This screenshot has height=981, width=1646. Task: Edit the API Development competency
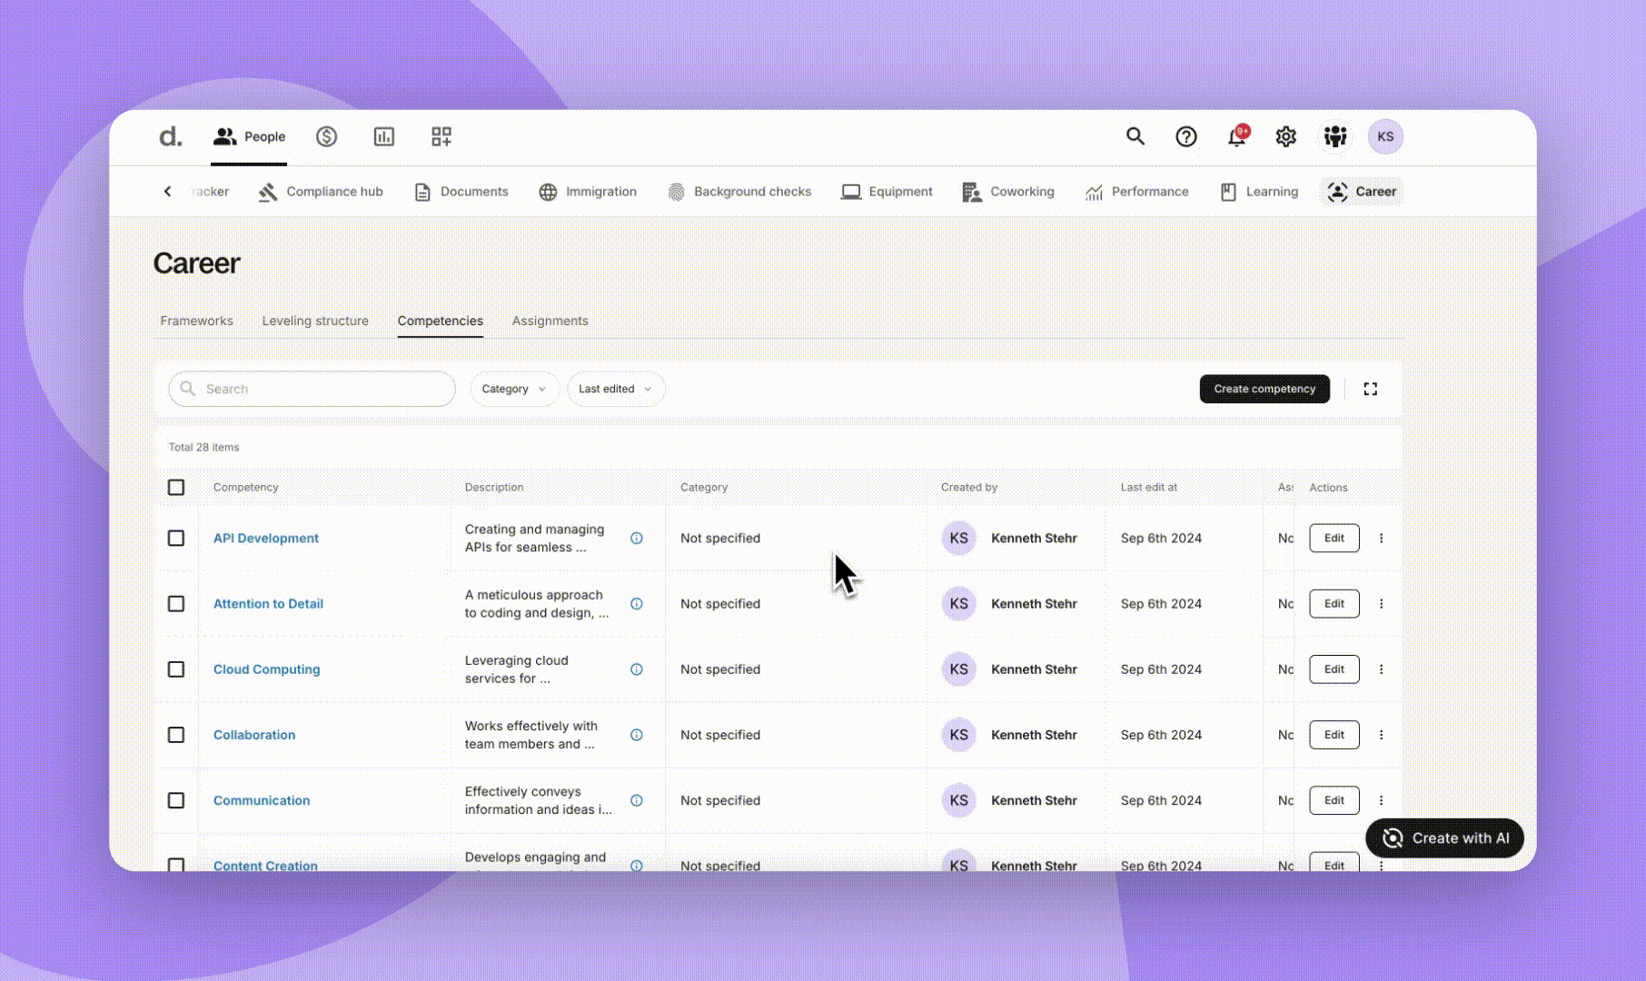pos(1334,538)
